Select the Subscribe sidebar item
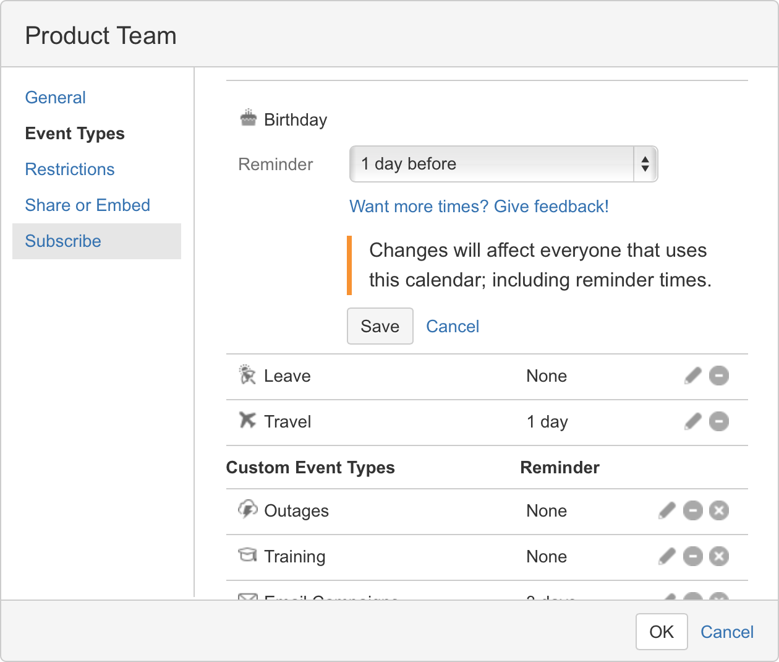The image size is (779, 662). pyautogui.click(x=63, y=241)
